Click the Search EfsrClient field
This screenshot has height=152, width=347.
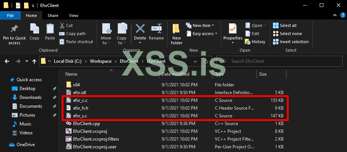279,61
